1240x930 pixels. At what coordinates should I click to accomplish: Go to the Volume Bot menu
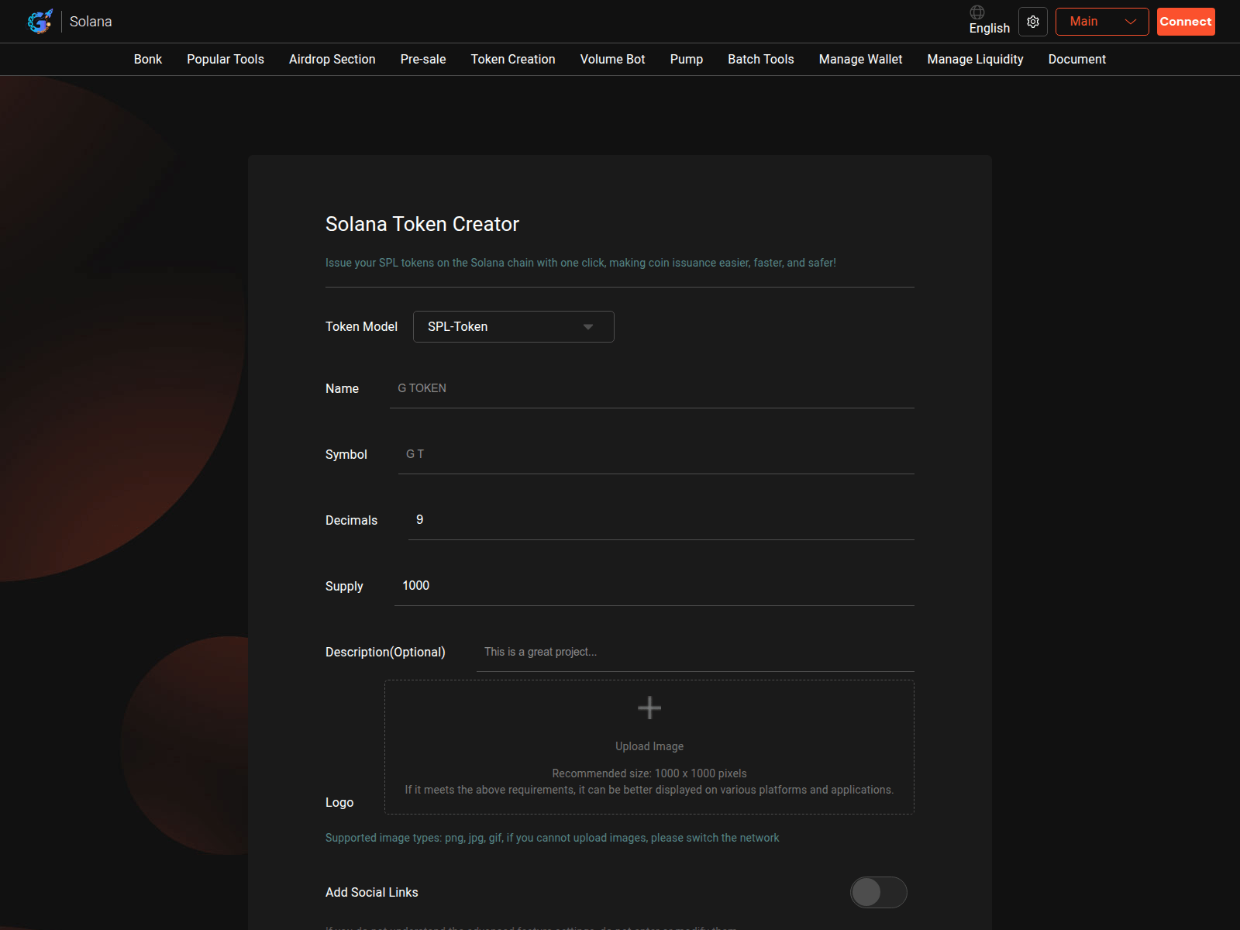pos(612,60)
